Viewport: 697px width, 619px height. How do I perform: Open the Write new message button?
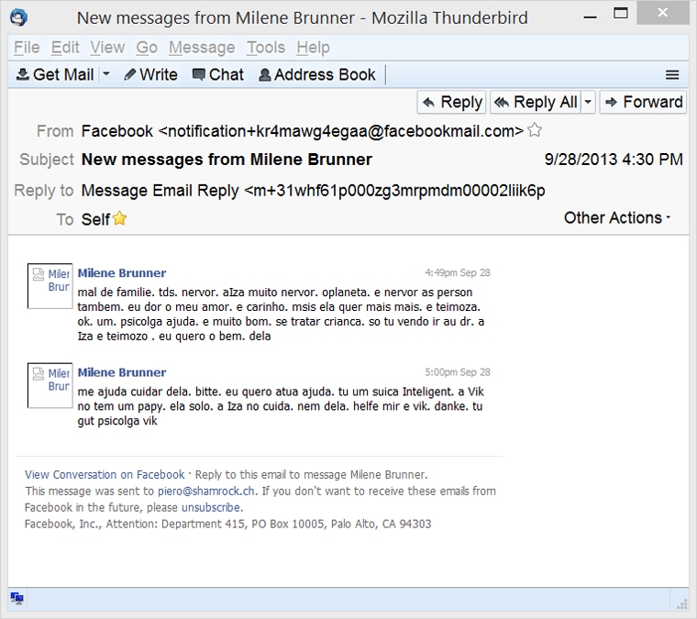pos(150,75)
